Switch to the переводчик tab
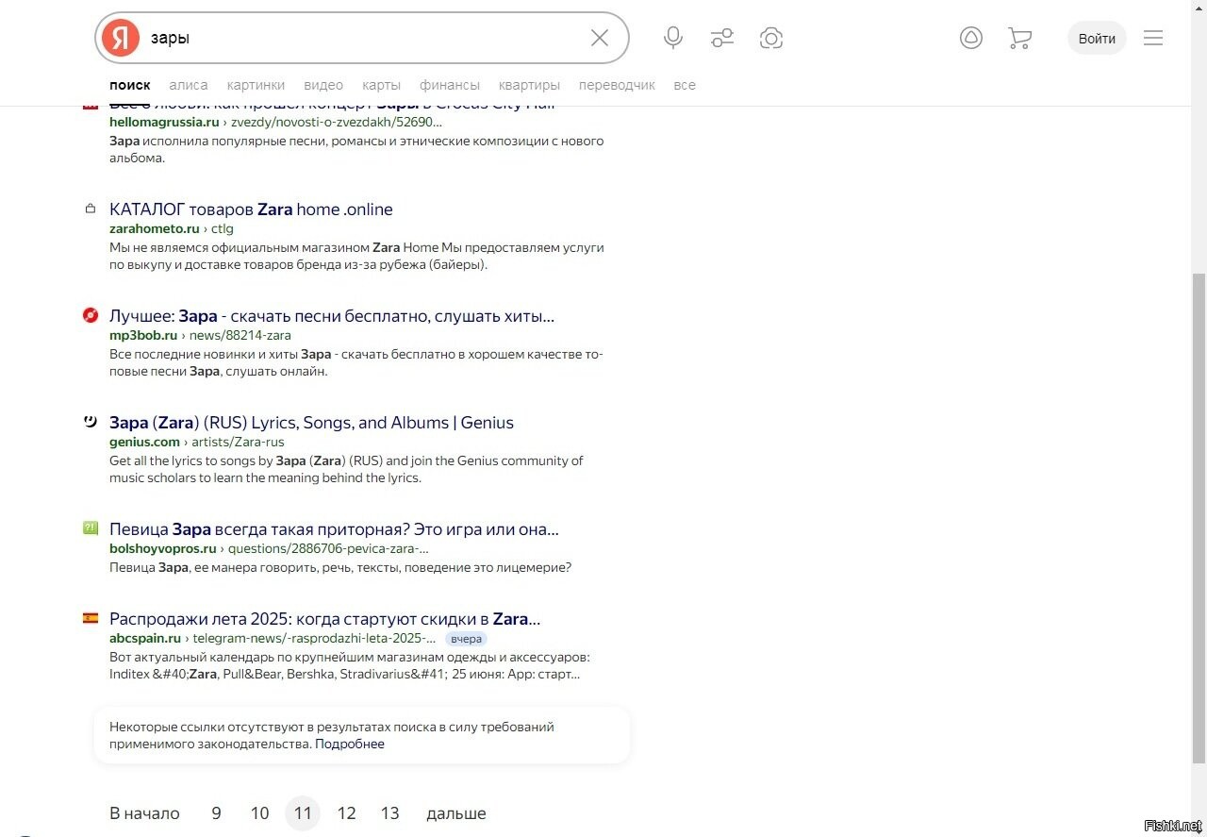 point(617,85)
